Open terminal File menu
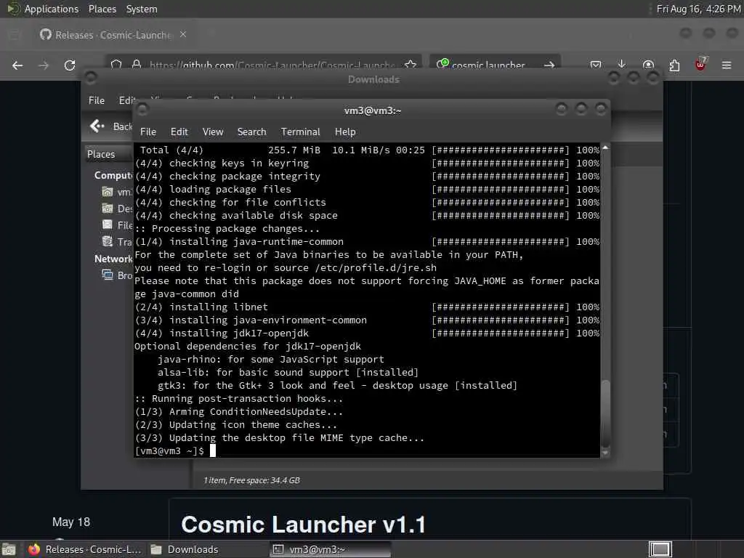The image size is (744, 558). tap(148, 132)
